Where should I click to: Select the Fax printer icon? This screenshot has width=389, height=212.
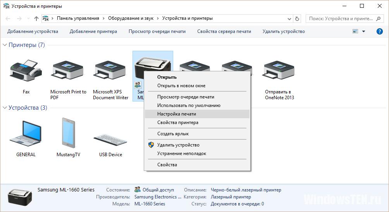click(x=26, y=71)
